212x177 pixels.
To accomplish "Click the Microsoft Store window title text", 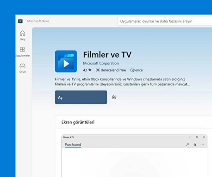I will (x=38, y=21).
